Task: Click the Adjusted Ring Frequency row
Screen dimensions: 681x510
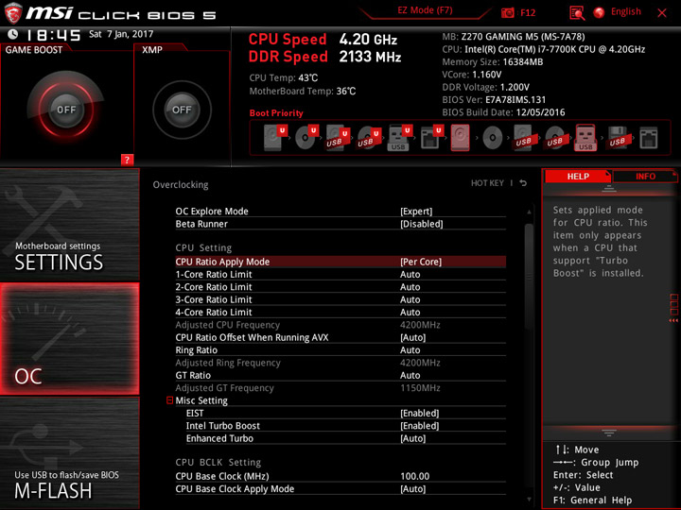Action: tap(340, 363)
